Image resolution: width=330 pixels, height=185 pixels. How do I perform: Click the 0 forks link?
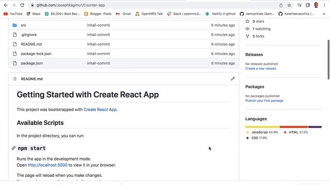click(x=255, y=36)
